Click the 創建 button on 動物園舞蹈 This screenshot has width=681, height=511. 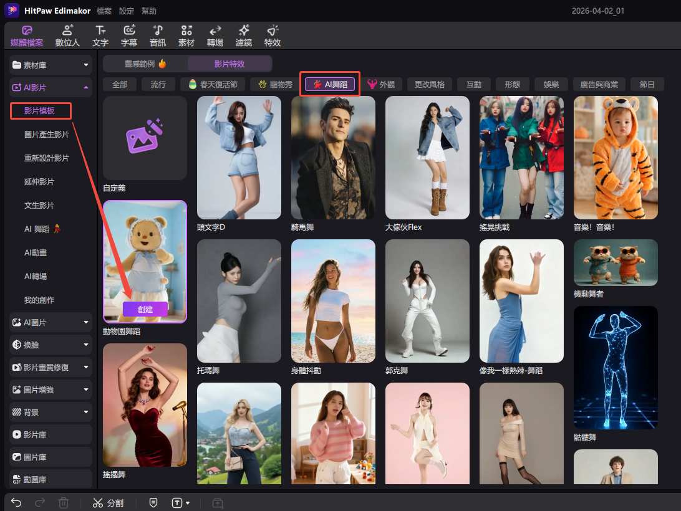pyautogui.click(x=145, y=308)
